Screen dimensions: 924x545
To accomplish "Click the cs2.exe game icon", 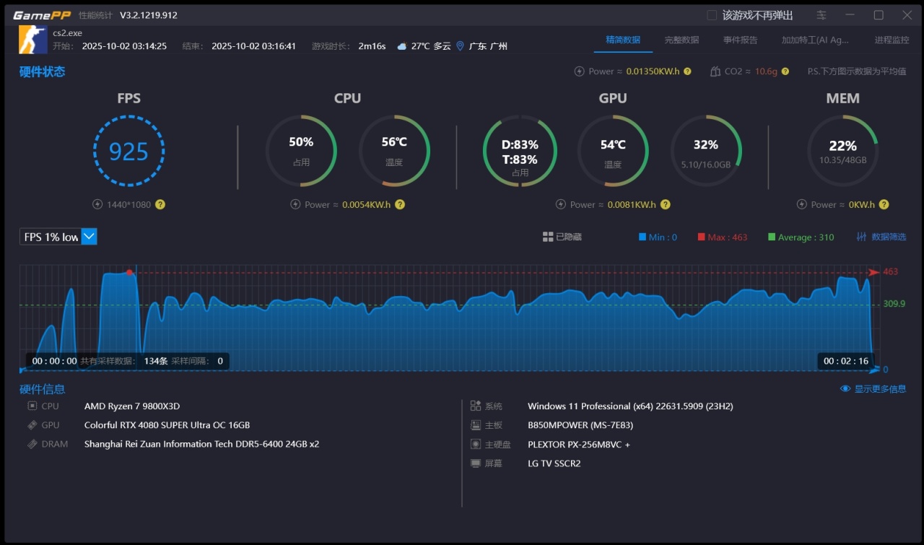I will coord(33,39).
